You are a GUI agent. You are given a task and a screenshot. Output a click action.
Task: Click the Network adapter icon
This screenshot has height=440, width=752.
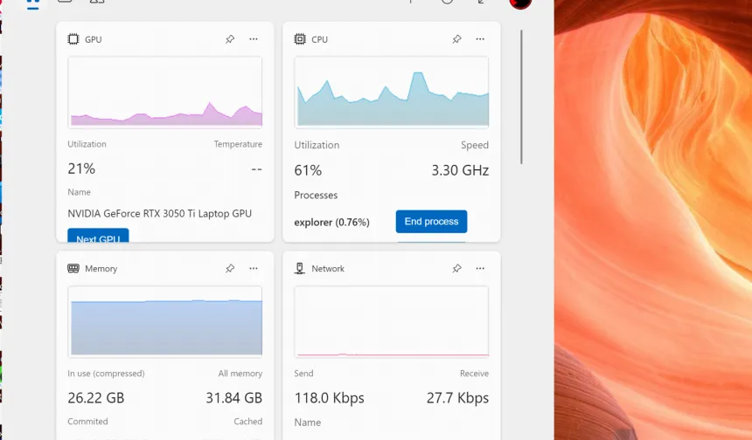point(300,268)
